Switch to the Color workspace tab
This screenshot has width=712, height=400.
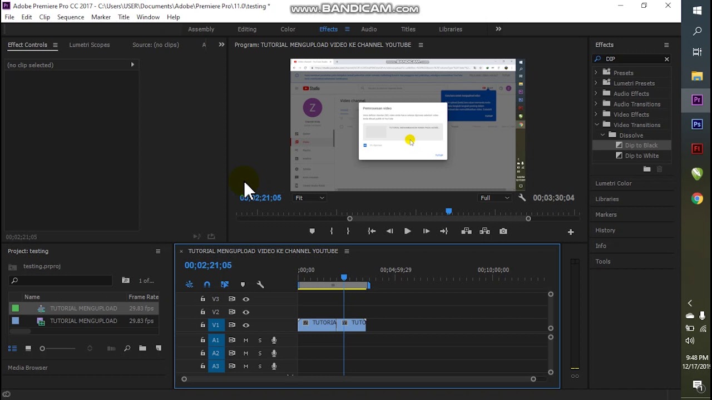coord(288,29)
